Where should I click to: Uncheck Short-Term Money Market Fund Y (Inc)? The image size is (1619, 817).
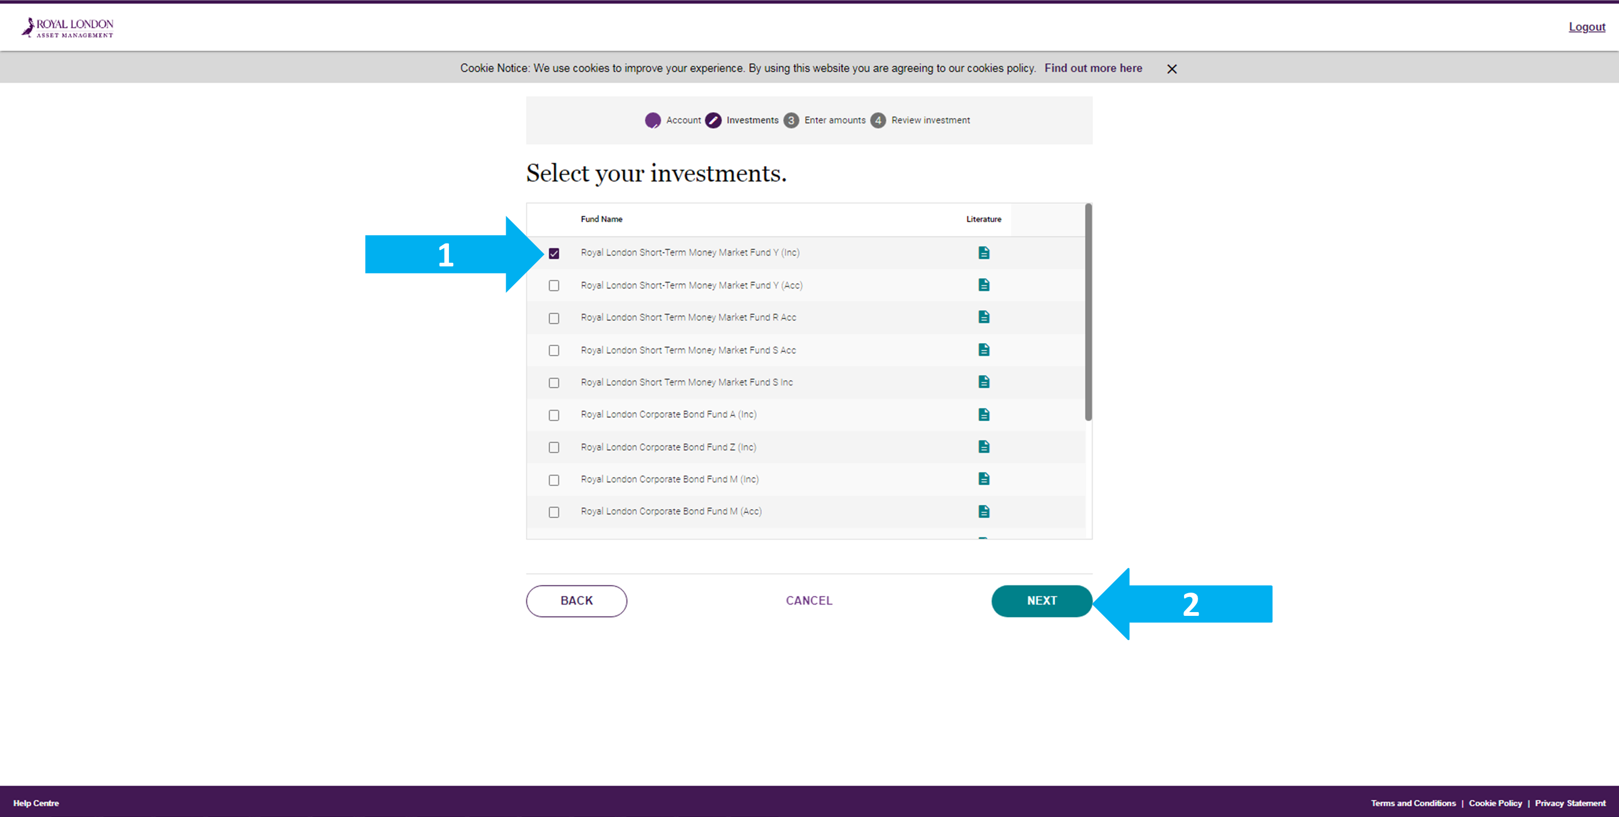(x=554, y=253)
